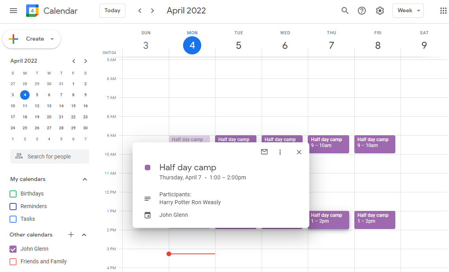Select April 24 in the mini calendar

coord(13,128)
